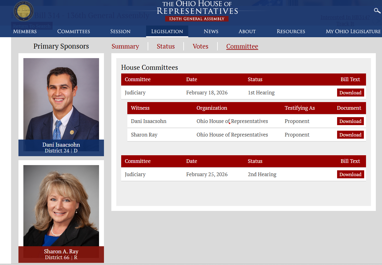Image resolution: width=382 pixels, height=265 pixels.
Task: Click the Interested In HB314 link
Action: [x=345, y=17]
